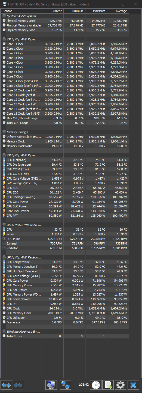The height and width of the screenshot is (393, 142).
Task: Click the CPU CCD2 (Tdie) thermometer icon
Action: 4,174
